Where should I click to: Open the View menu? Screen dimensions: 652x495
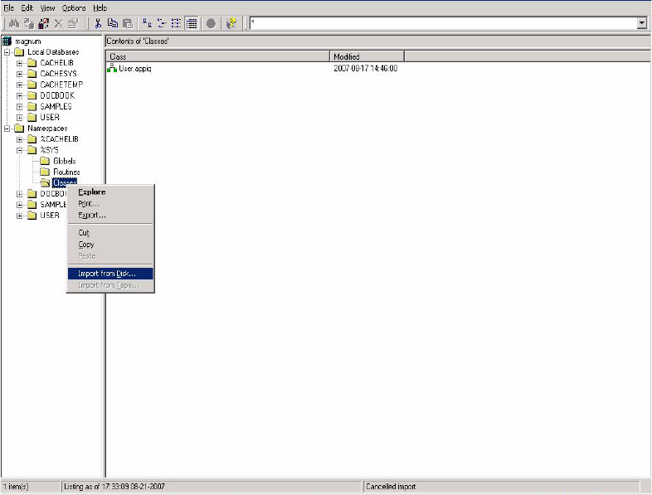pos(47,8)
